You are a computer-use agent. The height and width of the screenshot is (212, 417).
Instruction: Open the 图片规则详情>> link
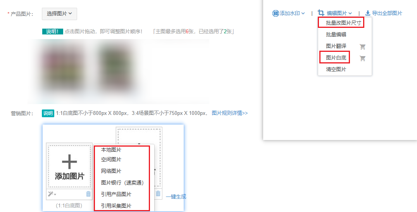230,113
